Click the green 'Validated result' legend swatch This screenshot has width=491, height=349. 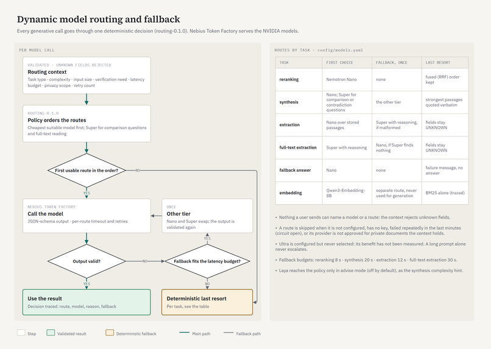pos(51,333)
